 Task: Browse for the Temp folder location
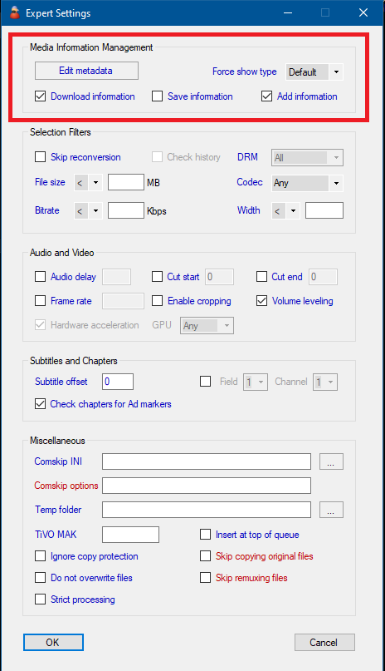tap(331, 510)
